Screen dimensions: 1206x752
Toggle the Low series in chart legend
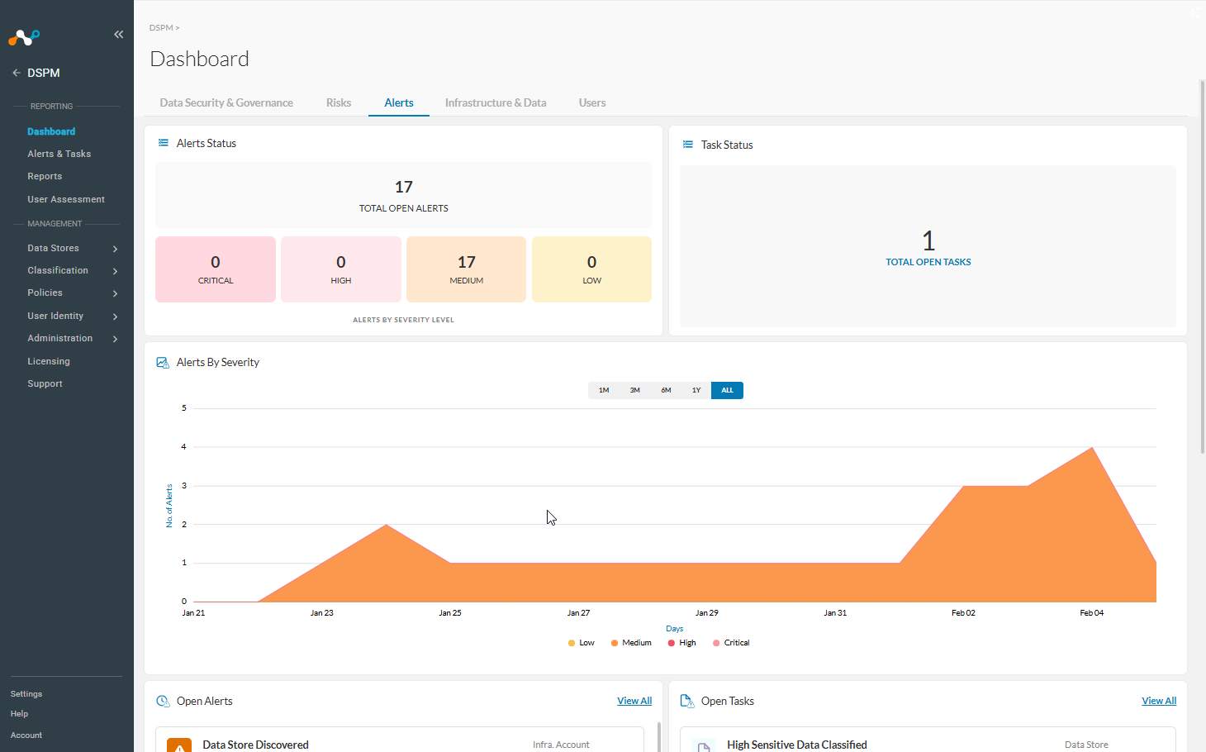pos(582,643)
